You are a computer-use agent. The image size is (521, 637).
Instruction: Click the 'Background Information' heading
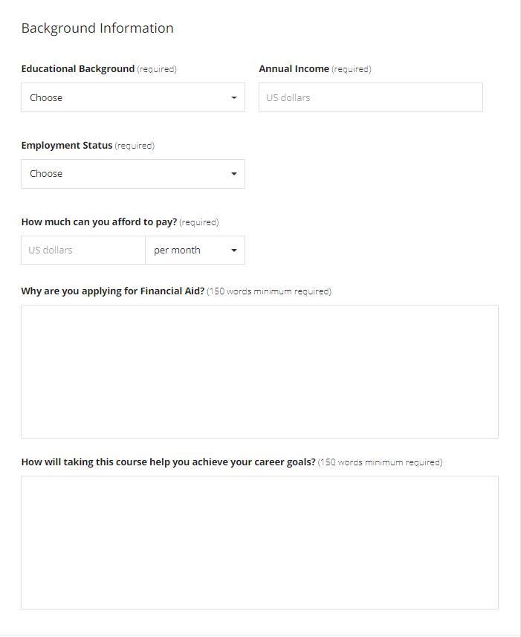coord(97,28)
